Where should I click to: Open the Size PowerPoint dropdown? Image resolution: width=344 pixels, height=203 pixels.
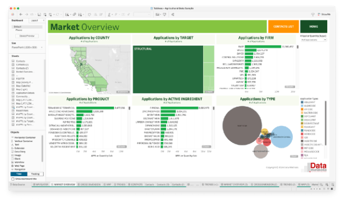[27, 48]
